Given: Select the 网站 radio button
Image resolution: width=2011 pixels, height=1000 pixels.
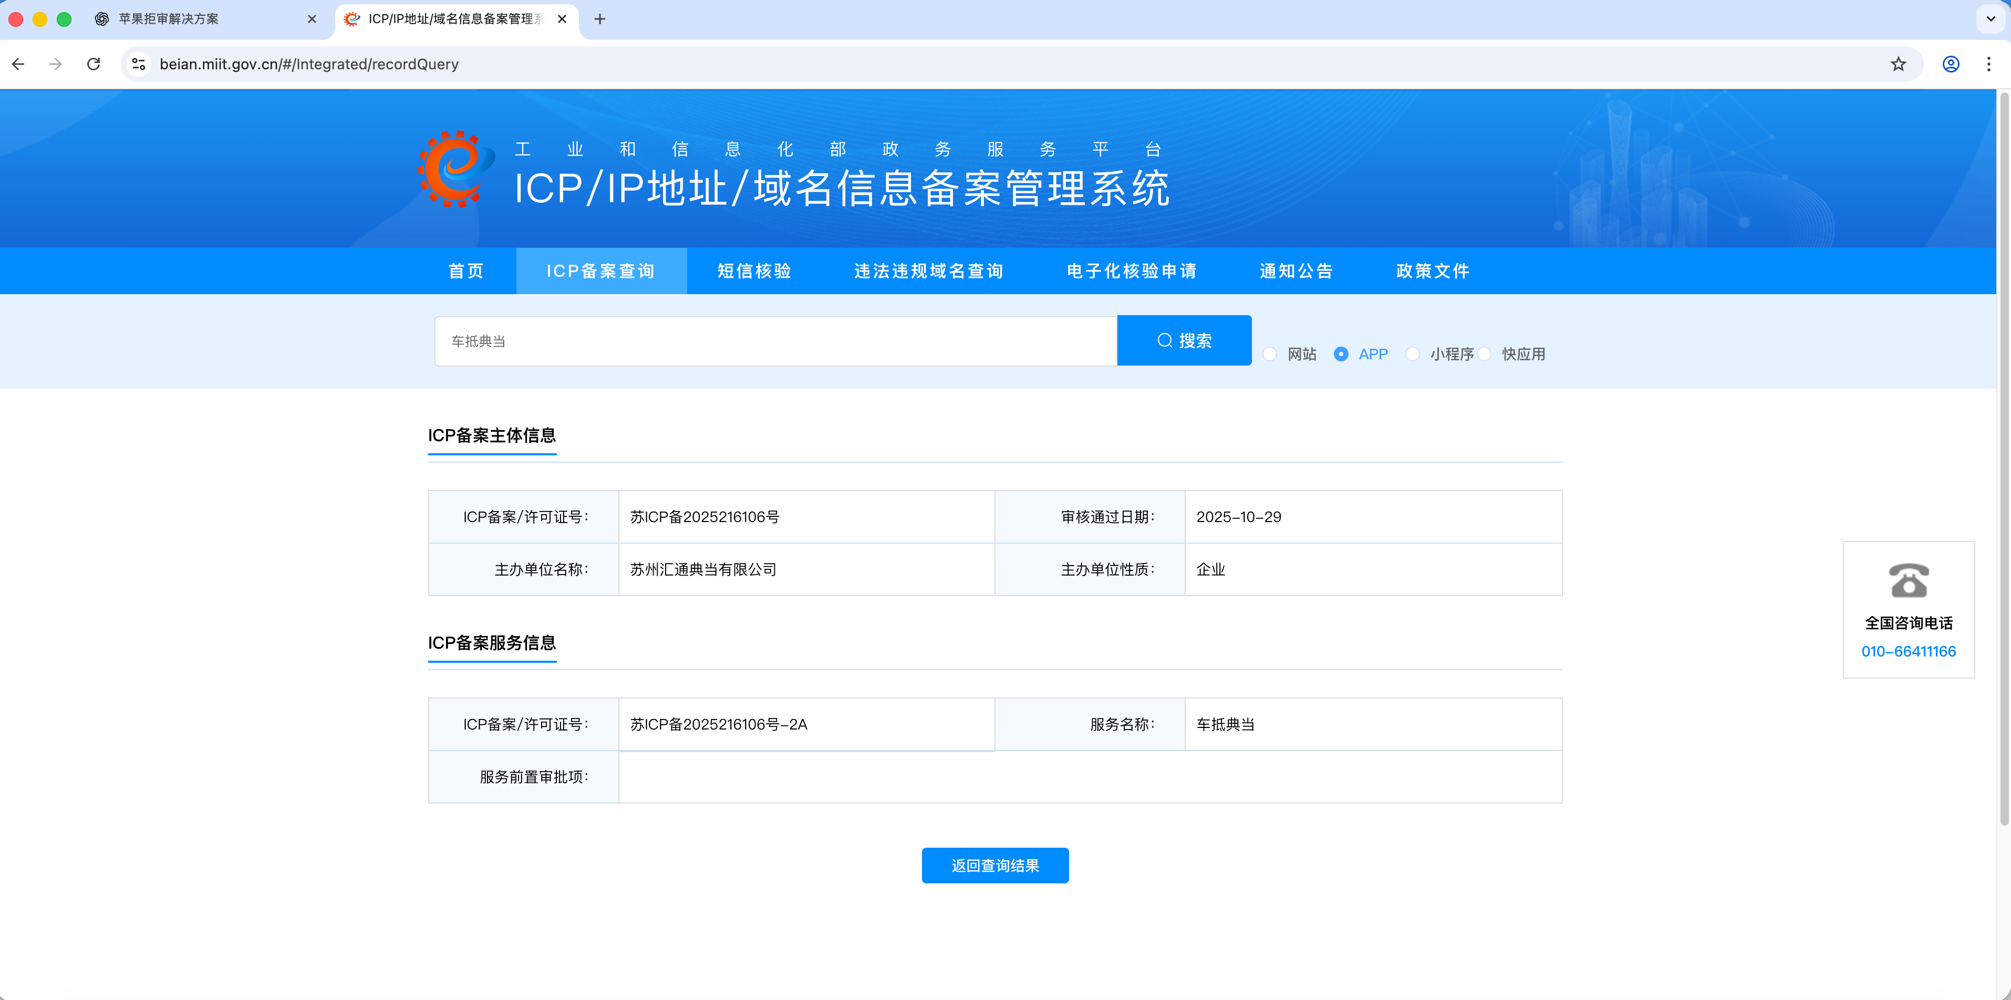Looking at the screenshot, I should tap(1270, 353).
